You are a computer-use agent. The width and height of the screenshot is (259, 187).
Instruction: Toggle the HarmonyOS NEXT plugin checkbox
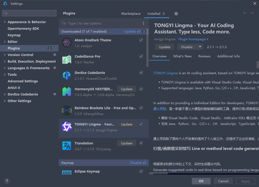click(x=141, y=89)
